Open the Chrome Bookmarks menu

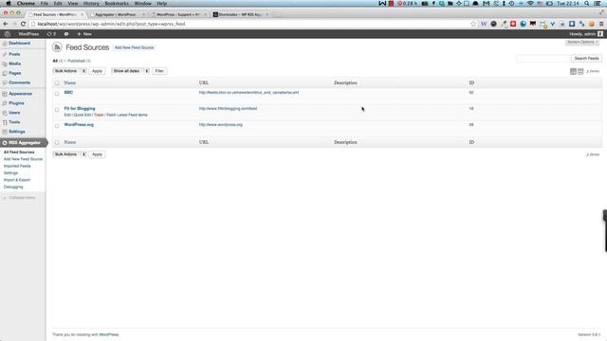pyautogui.click(x=117, y=4)
